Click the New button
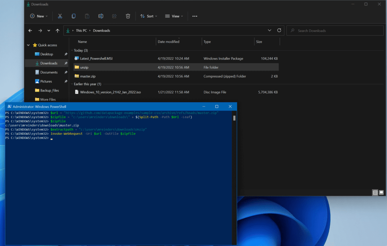 click(x=39, y=16)
